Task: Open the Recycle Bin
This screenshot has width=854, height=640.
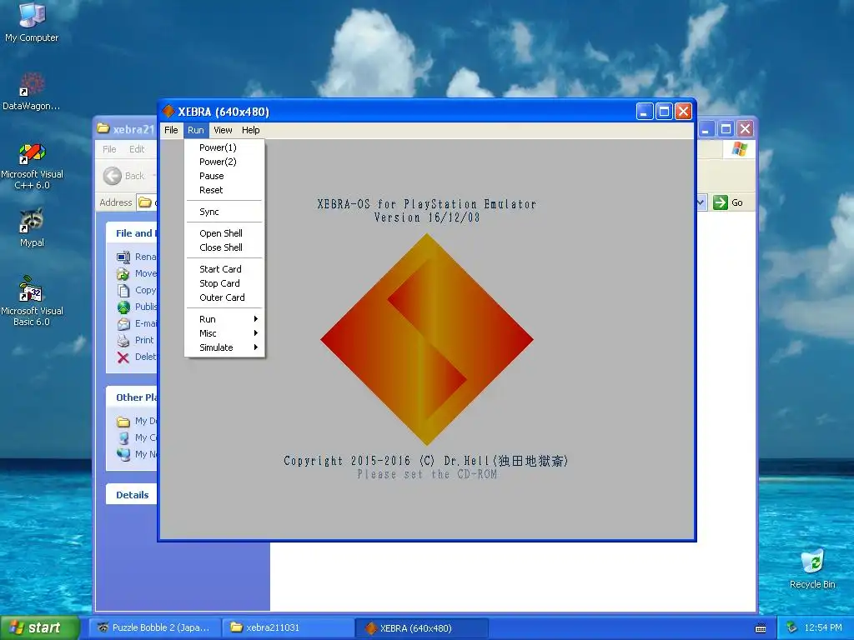Action: [812, 568]
